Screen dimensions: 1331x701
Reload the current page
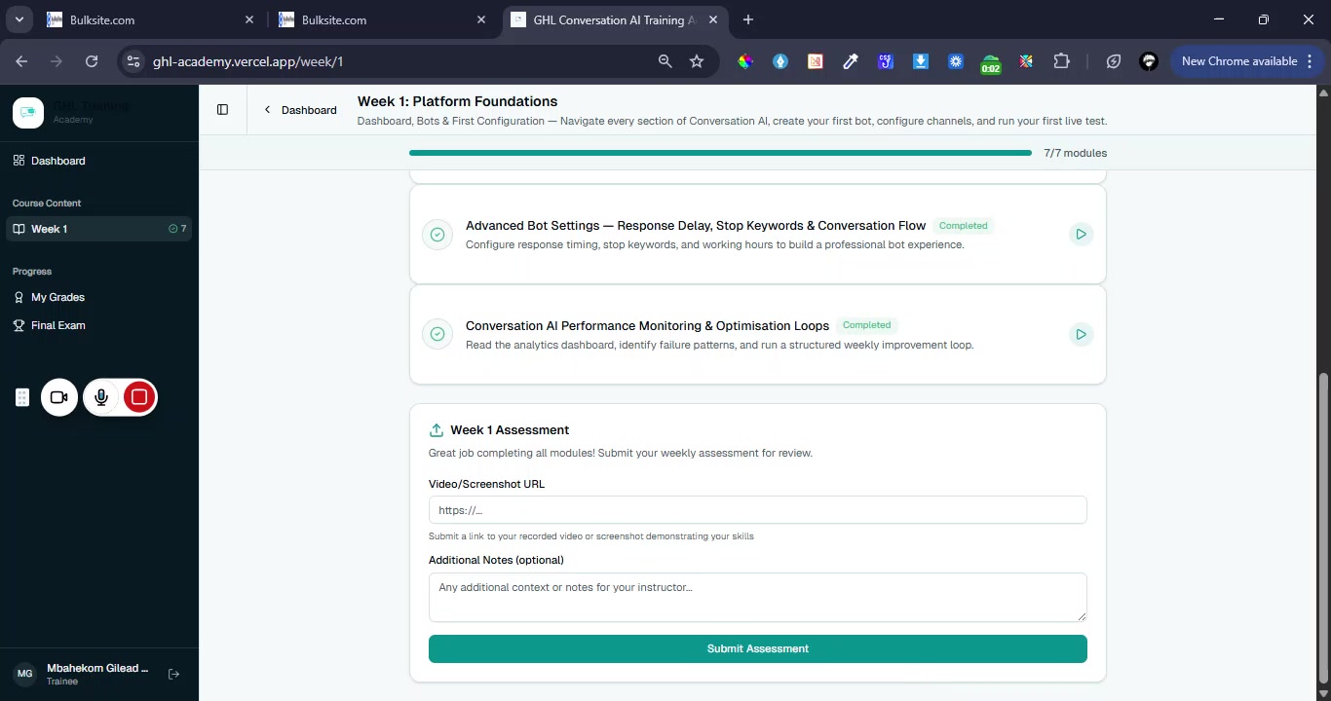(x=92, y=61)
